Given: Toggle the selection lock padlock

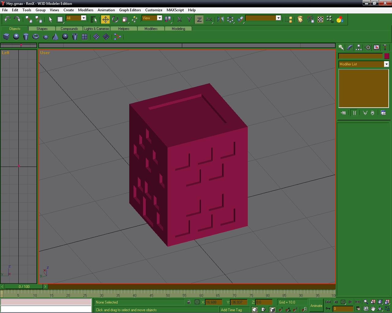Looking at the screenshot, I should pyautogui.click(x=189, y=302).
